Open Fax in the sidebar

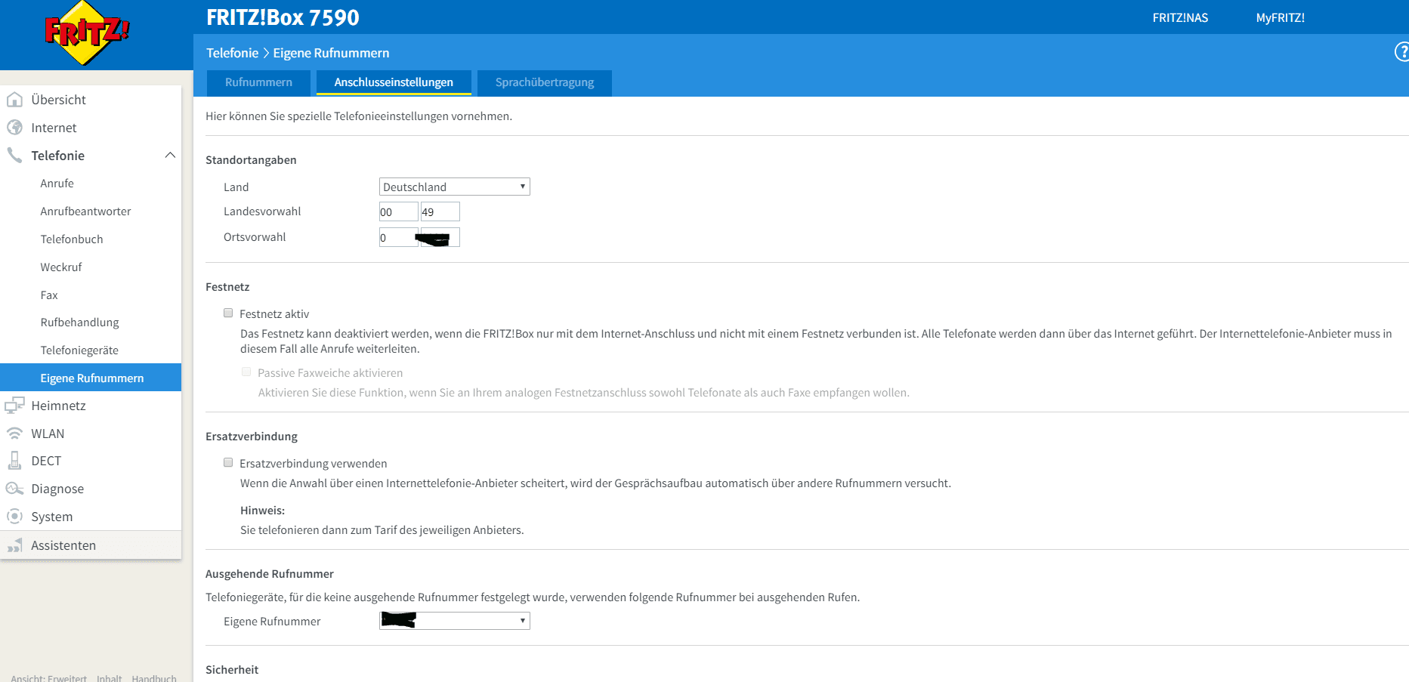pyautogui.click(x=49, y=295)
